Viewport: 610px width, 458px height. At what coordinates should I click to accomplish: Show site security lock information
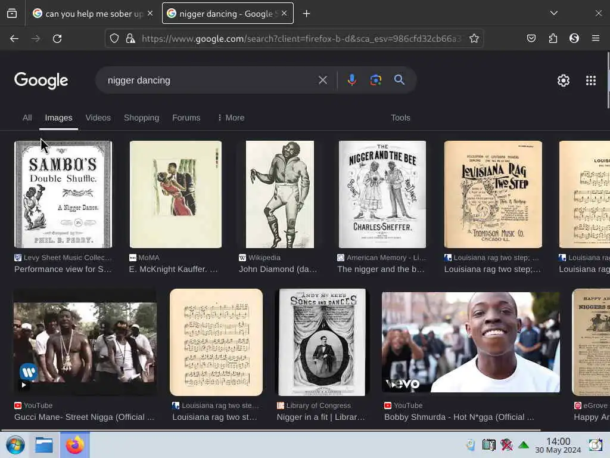130,39
